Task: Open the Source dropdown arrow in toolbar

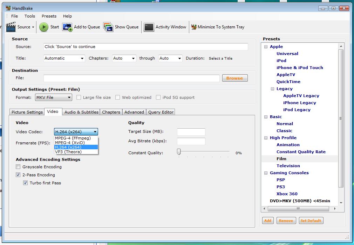Action: 33,27
